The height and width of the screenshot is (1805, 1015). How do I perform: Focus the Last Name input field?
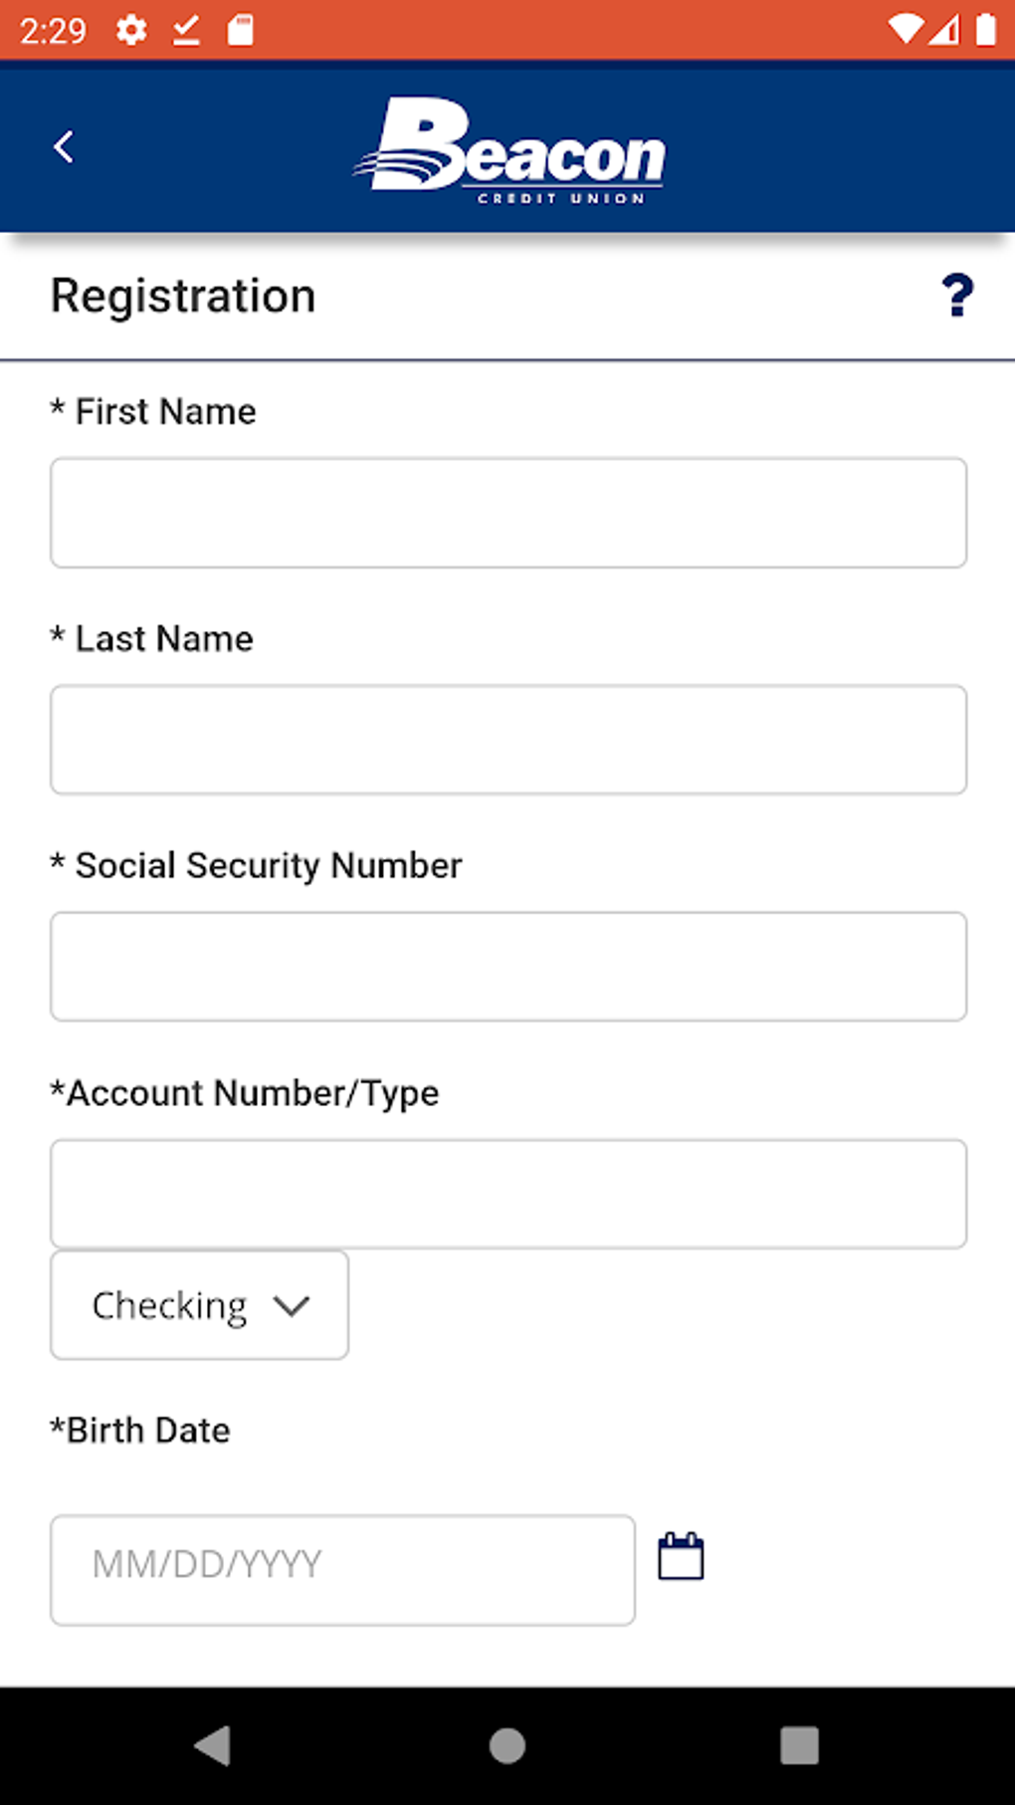(x=507, y=739)
